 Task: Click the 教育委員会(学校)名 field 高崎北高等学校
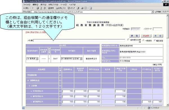(141, 46)
